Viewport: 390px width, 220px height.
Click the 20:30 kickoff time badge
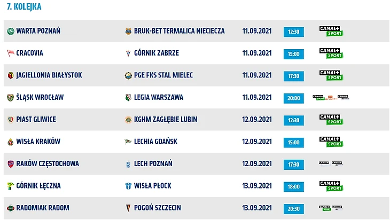click(x=293, y=208)
